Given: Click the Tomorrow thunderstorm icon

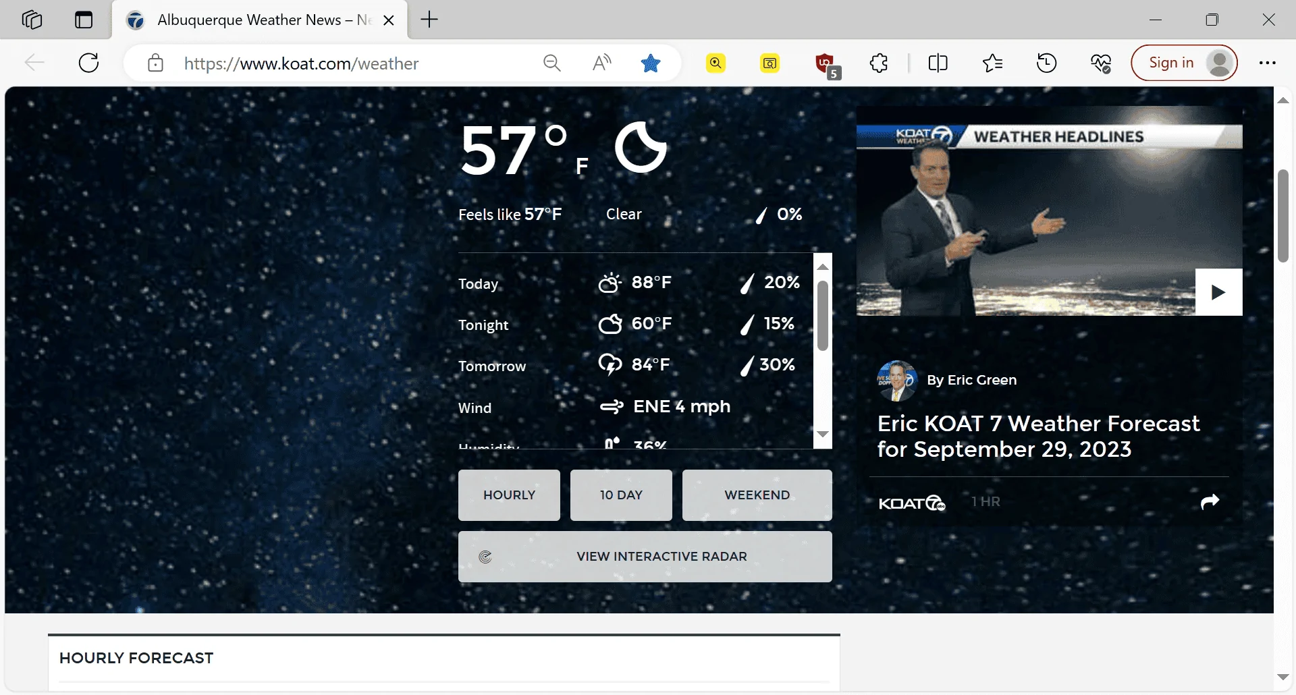Looking at the screenshot, I should [x=610, y=365].
